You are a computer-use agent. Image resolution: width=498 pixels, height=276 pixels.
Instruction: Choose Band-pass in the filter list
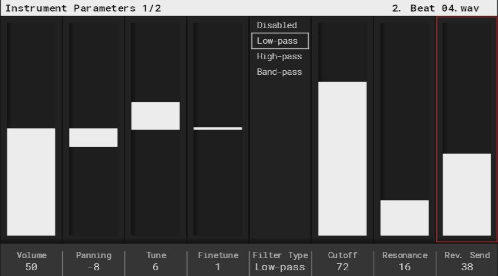click(279, 72)
